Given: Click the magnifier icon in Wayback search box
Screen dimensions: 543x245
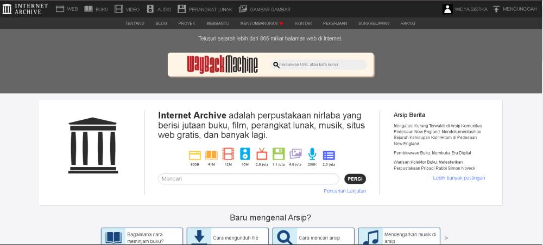Looking at the screenshot, I should click(276, 65).
